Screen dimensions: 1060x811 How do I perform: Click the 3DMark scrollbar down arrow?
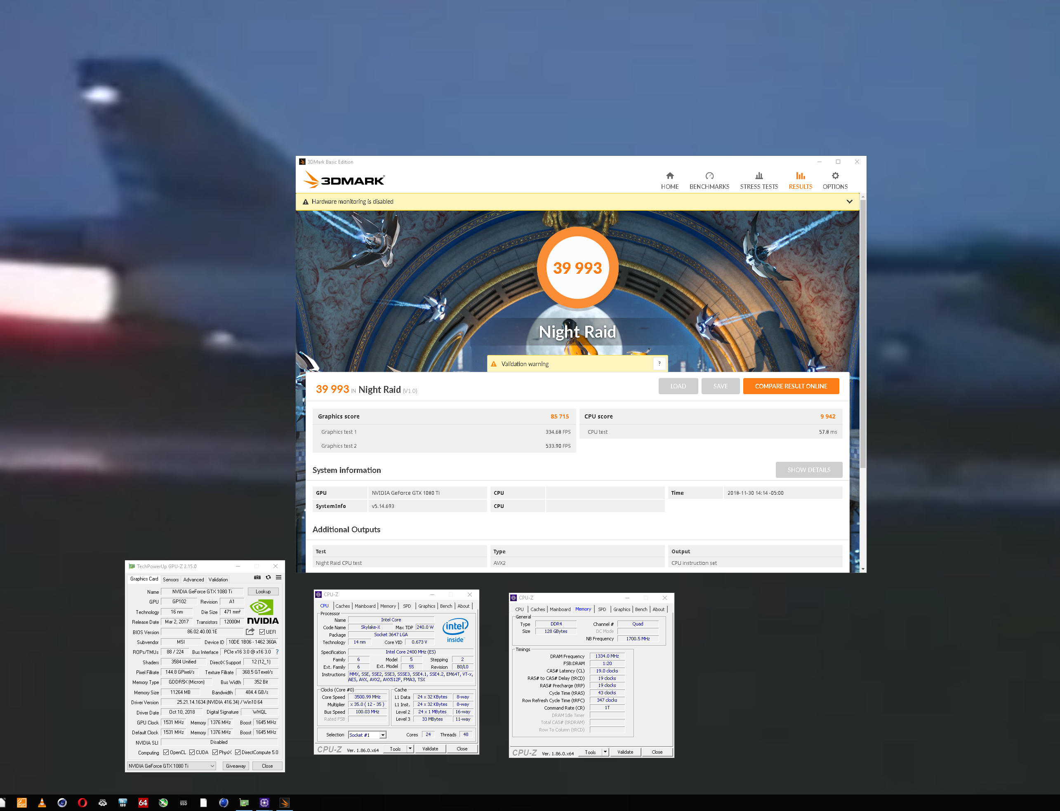pos(862,569)
